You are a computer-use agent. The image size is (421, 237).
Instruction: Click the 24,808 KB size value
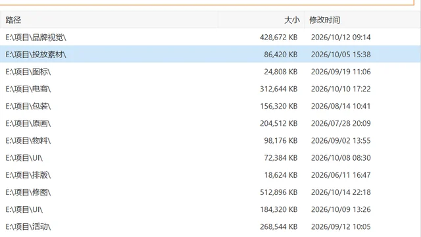281,72
